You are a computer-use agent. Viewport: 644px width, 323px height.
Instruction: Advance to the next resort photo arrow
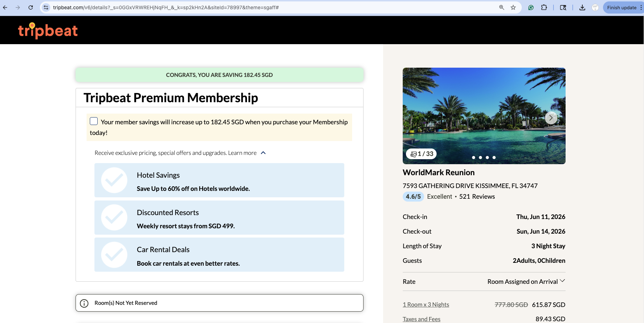(551, 118)
